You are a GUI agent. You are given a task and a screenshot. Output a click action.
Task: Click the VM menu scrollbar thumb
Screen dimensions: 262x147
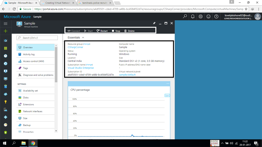[56, 65]
